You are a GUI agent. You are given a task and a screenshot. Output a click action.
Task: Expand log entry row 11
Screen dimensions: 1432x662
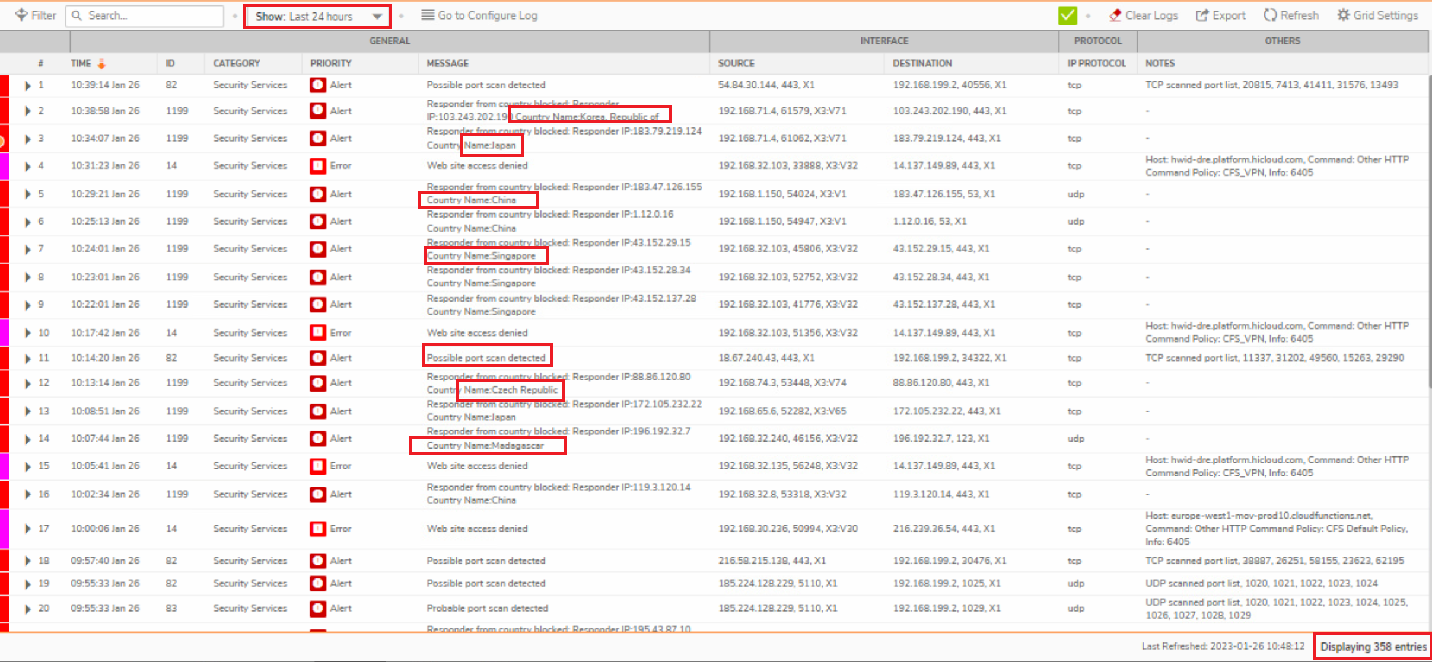[27, 359]
